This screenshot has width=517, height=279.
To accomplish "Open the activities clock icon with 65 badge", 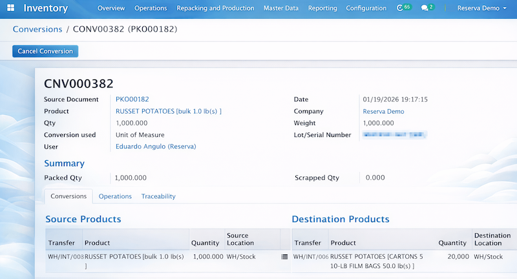I will [403, 8].
